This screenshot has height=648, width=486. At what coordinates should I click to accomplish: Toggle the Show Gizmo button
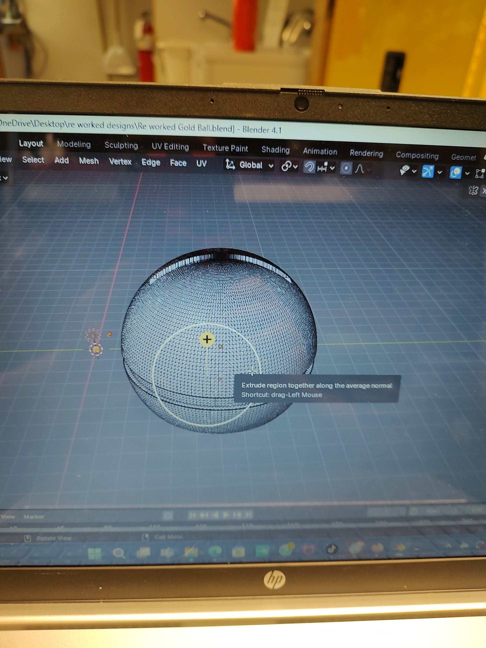pos(427,171)
